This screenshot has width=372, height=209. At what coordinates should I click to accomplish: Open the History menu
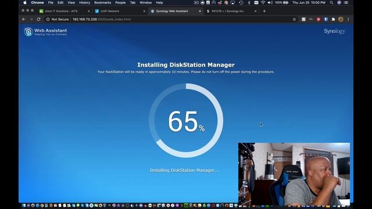84,2
